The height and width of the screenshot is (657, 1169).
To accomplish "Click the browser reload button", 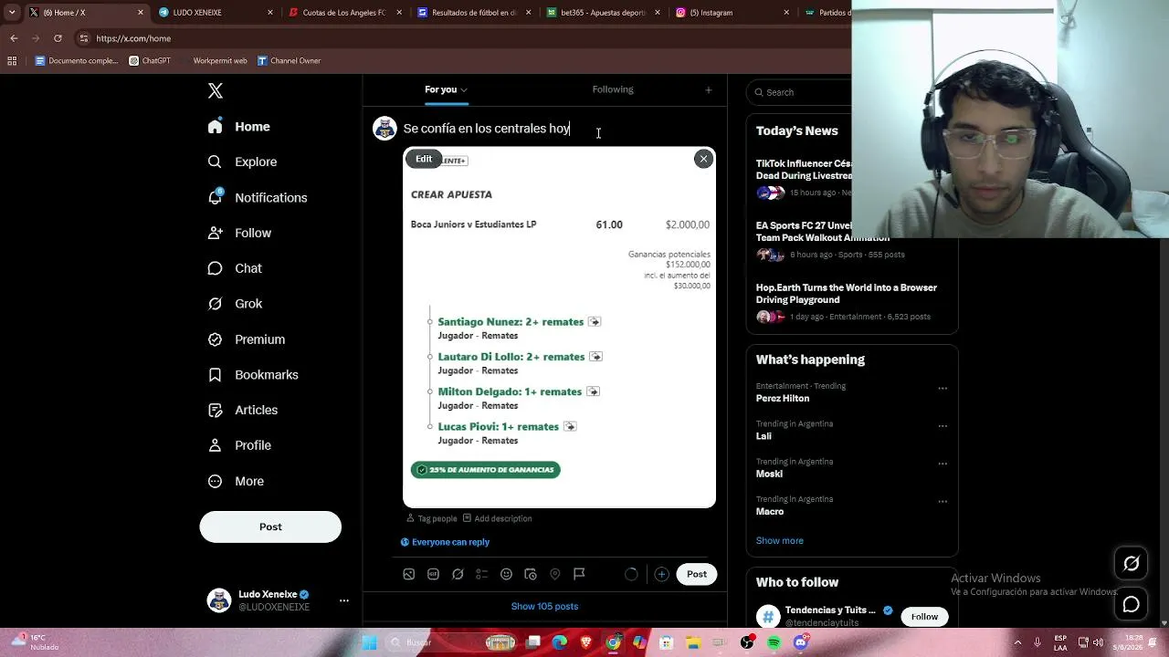I will [58, 38].
